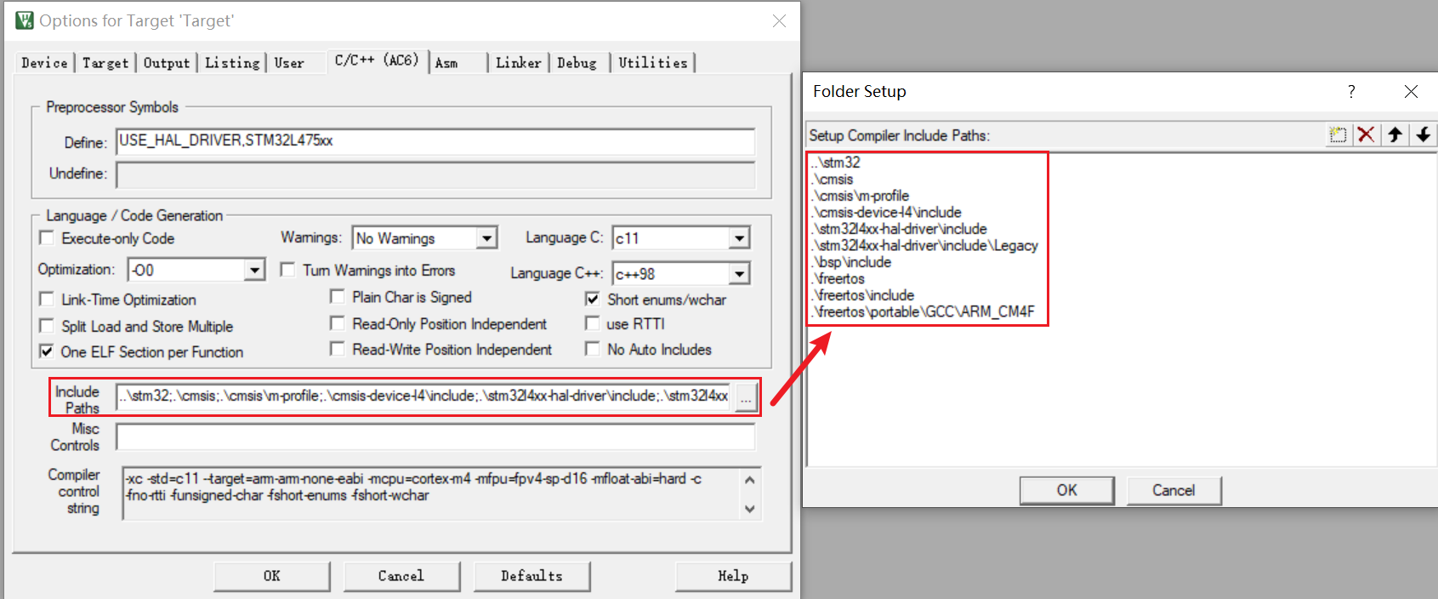Move selected path up in Folder Setup
1438x599 pixels.
1395,134
